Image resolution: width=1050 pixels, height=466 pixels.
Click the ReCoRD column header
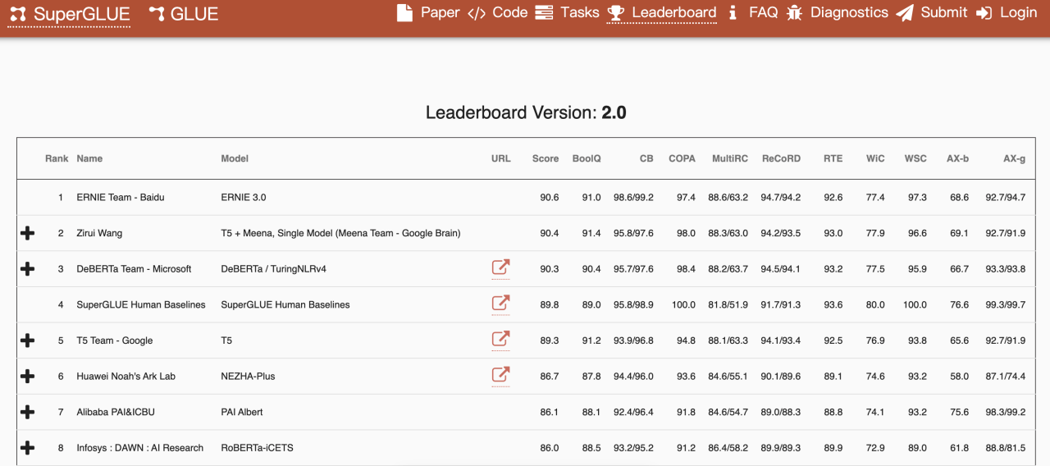[781, 158]
